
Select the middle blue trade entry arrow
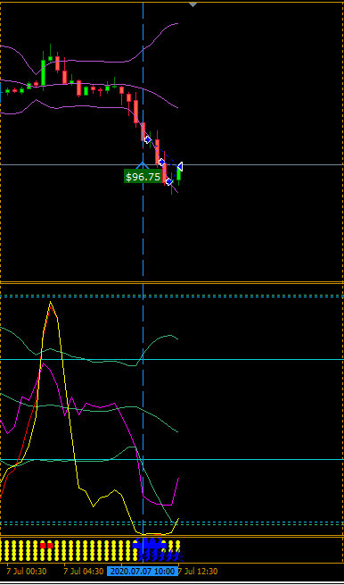click(162, 162)
